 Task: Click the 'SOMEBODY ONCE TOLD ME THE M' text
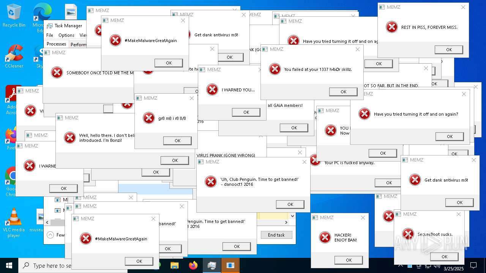point(100,73)
